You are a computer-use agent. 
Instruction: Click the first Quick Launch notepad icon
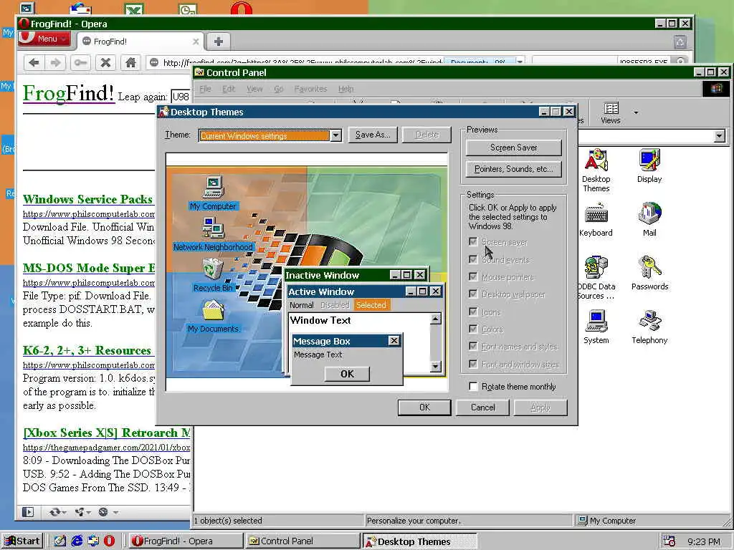tap(60, 541)
